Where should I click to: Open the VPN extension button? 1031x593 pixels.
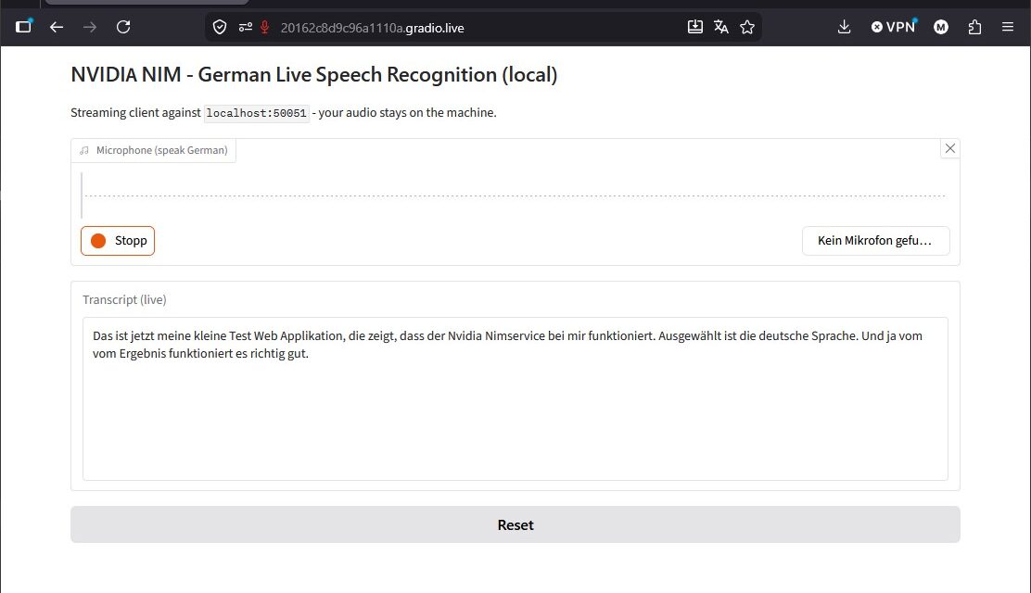click(x=893, y=27)
